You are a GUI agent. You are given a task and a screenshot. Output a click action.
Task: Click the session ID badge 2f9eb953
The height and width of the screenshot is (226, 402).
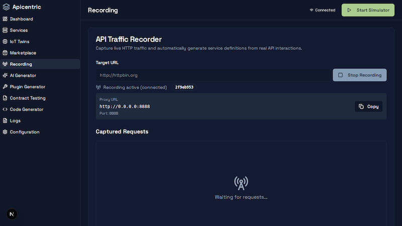coord(184,87)
